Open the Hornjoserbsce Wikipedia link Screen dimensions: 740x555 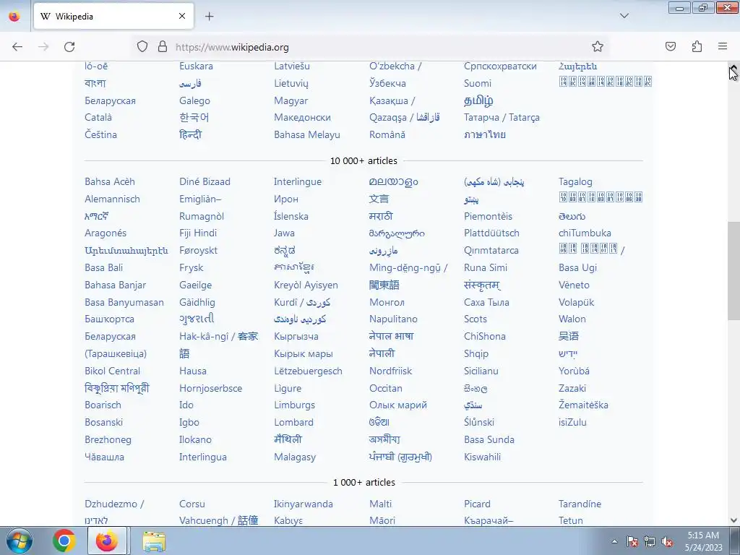(210, 388)
